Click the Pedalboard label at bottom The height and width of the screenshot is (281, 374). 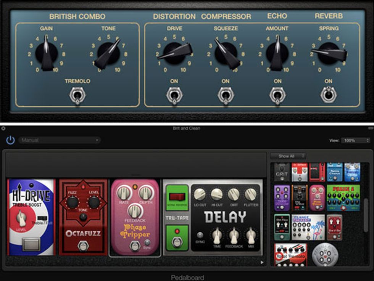tap(187, 278)
